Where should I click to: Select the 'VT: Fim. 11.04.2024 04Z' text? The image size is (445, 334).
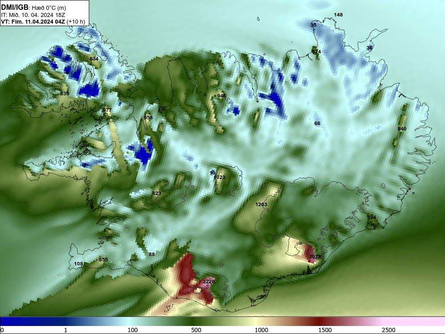[33, 21]
